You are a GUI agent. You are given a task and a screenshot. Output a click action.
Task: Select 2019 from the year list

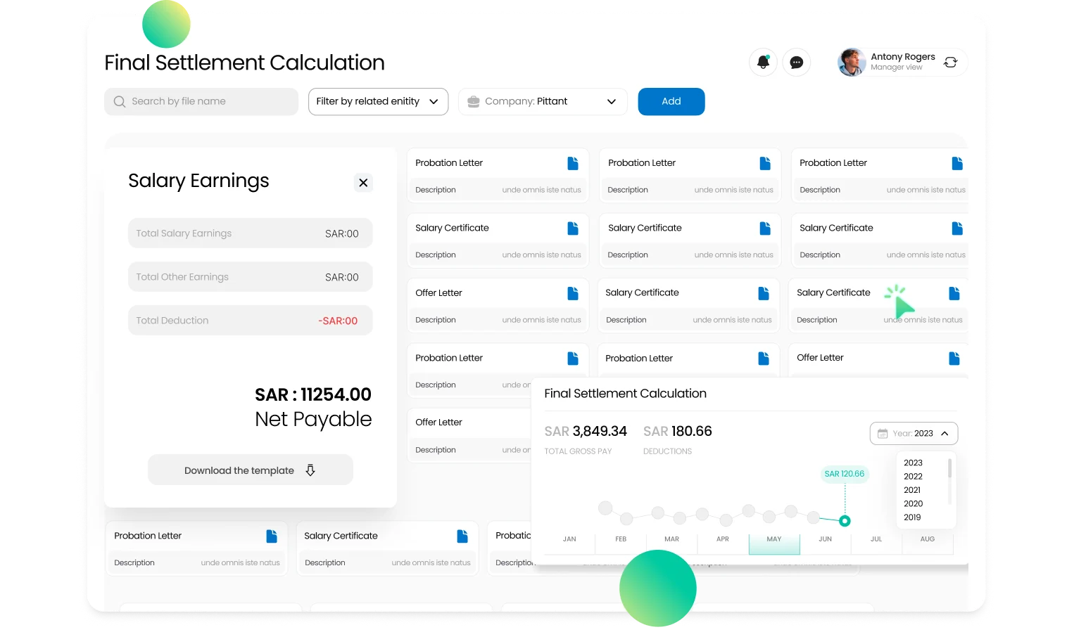tap(912, 517)
